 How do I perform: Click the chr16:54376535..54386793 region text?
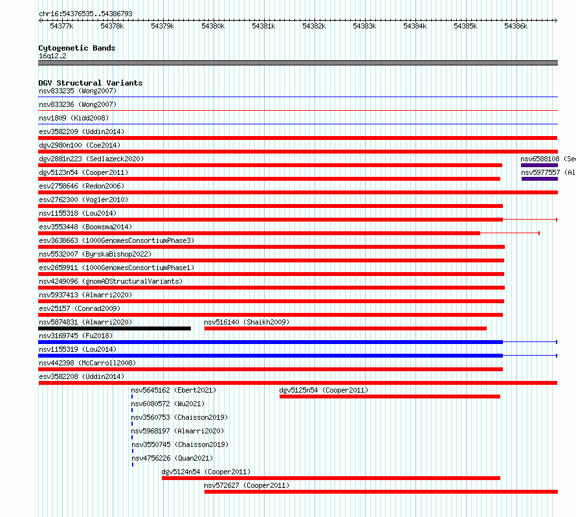point(85,14)
